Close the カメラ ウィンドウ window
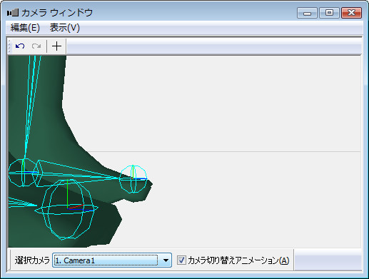This screenshot has width=369, height=279. [351, 13]
